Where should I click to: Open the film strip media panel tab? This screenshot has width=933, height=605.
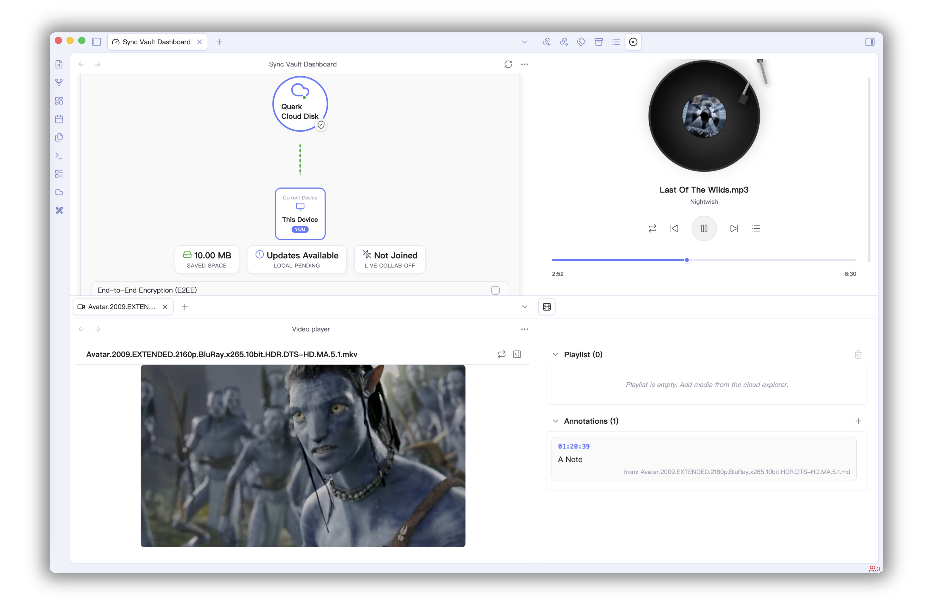click(547, 307)
